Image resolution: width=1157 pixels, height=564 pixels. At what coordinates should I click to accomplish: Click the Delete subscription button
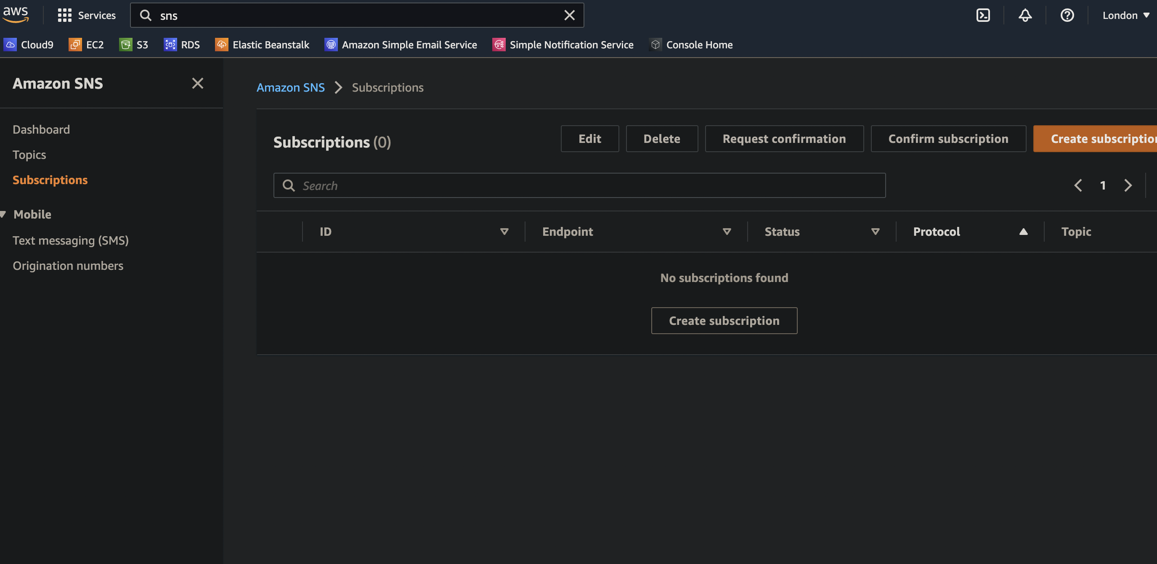pyautogui.click(x=662, y=138)
